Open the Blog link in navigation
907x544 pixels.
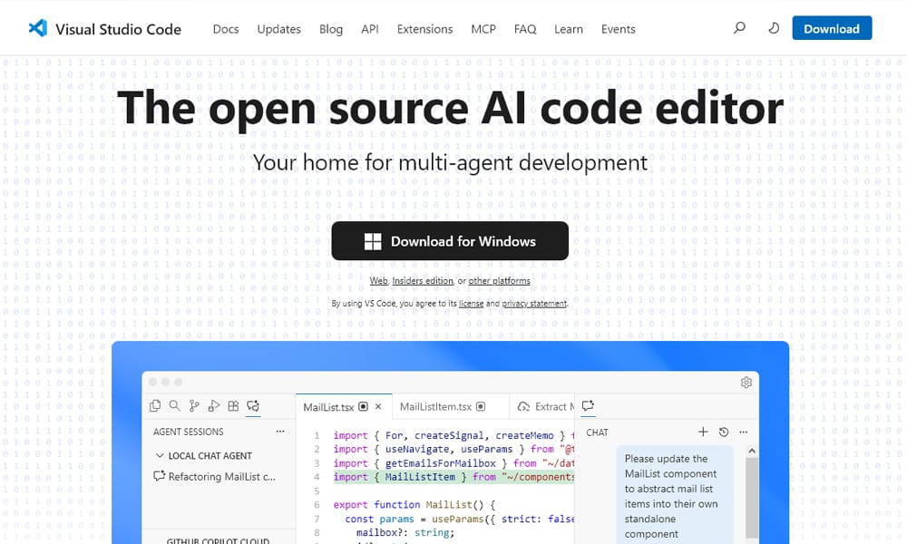coord(331,29)
